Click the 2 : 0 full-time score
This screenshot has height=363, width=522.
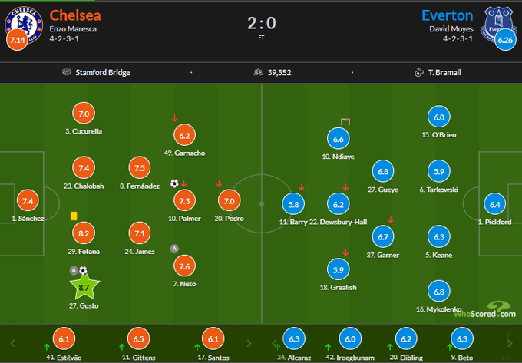tap(261, 23)
